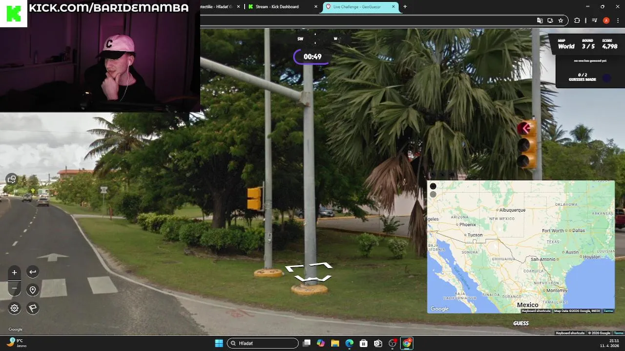Click the Hľadať taskbar search box
Screen dimensions: 625x351
263,343
